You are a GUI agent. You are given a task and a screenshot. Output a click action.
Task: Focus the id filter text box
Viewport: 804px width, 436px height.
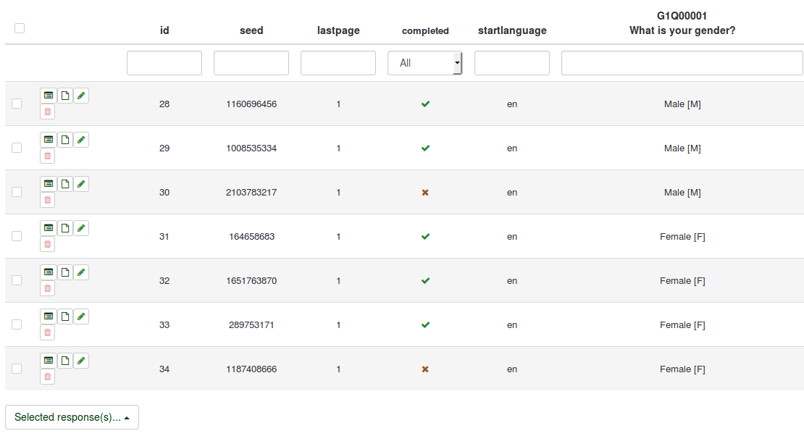click(164, 63)
